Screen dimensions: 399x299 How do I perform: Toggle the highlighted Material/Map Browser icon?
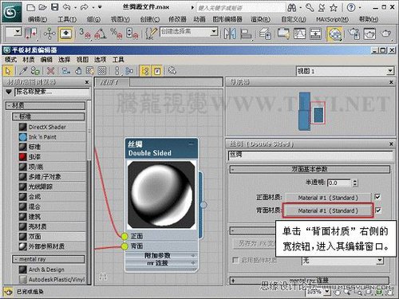pos(145,71)
